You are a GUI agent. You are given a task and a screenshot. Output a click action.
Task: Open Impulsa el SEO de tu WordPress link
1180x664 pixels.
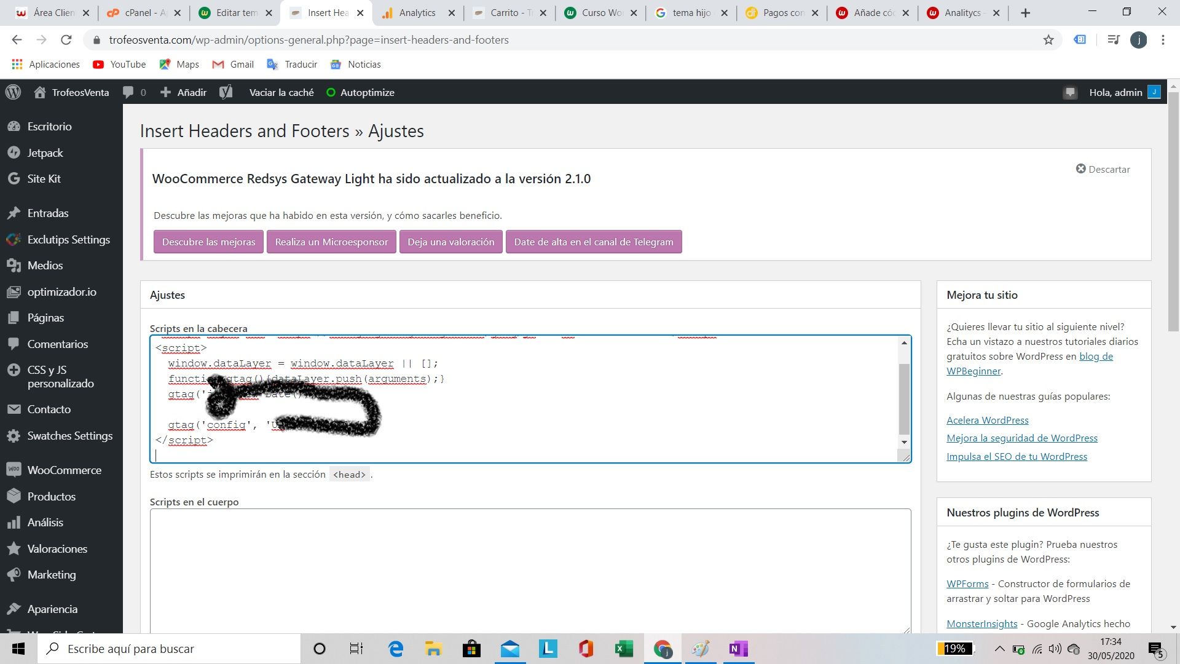pyautogui.click(x=1017, y=456)
